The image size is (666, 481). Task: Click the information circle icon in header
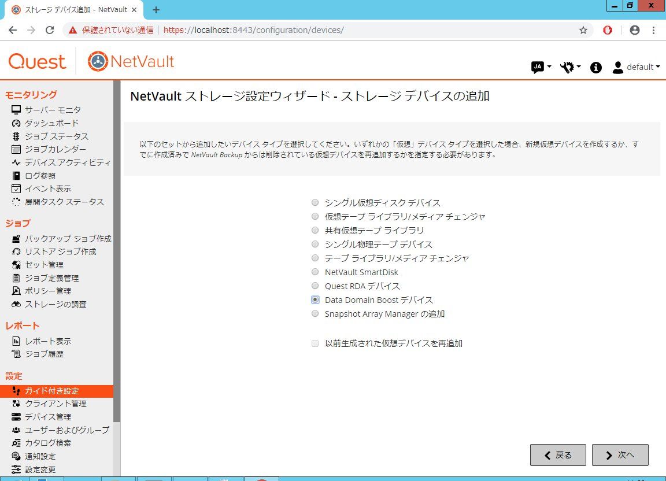click(596, 67)
